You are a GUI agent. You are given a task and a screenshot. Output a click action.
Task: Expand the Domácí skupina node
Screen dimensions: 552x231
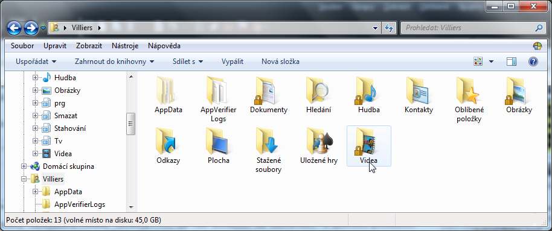pos(24,166)
